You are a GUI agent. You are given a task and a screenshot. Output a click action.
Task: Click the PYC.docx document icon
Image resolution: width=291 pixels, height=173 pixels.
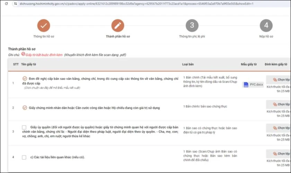(x=246, y=85)
